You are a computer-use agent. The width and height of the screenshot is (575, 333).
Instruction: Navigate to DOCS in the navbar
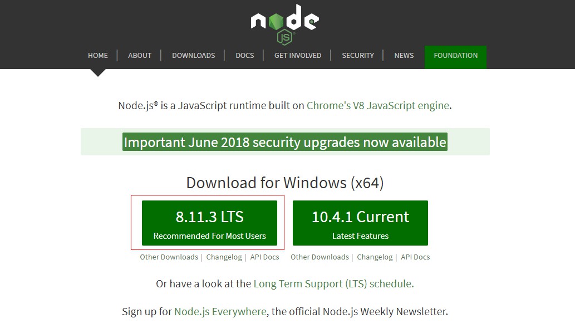(244, 56)
